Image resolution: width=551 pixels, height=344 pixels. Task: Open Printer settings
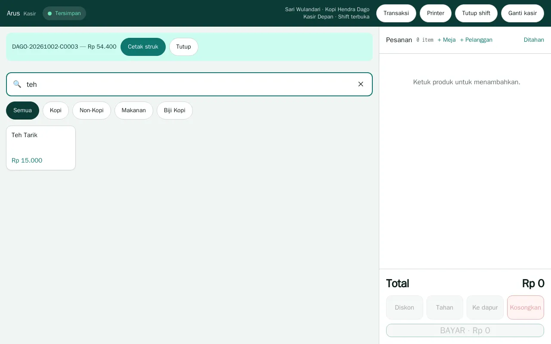coord(436,13)
